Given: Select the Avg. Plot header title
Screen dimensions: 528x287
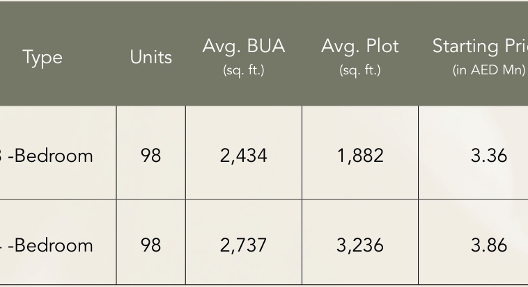Looking at the screenshot, I should [x=359, y=47].
